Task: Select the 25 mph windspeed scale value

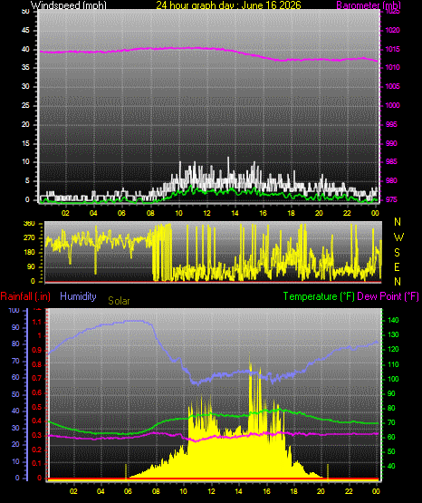Action: [25, 105]
